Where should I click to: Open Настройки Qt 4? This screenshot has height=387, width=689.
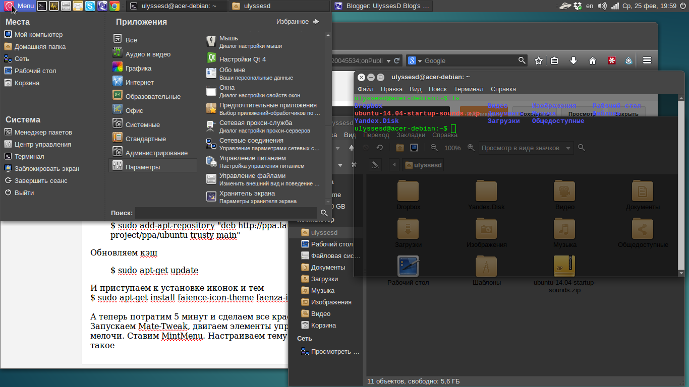pos(264,59)
